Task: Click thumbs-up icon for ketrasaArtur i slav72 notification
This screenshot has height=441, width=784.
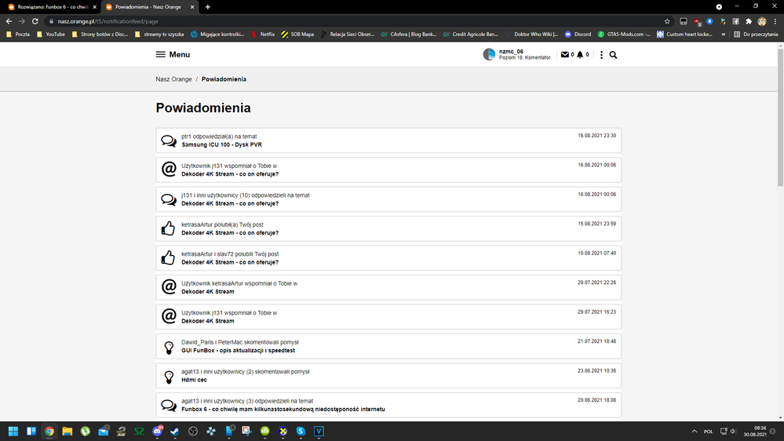Action: coord(168,258)
